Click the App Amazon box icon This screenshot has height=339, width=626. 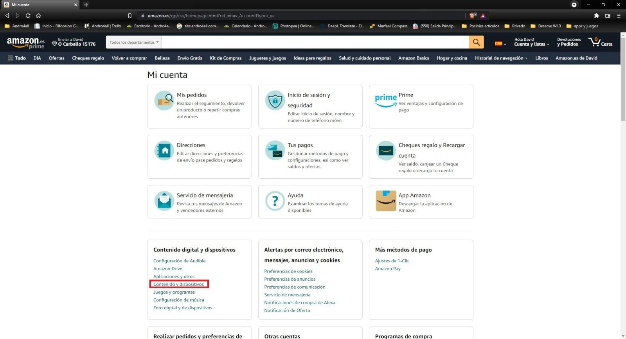385,201
